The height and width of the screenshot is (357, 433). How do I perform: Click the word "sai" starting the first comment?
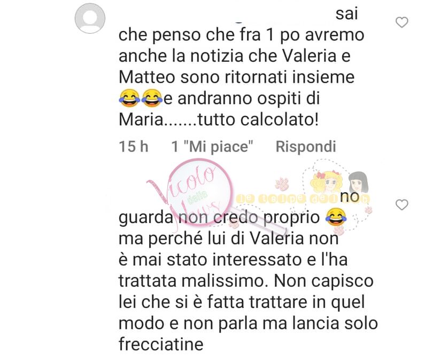[x=346, y=14]
